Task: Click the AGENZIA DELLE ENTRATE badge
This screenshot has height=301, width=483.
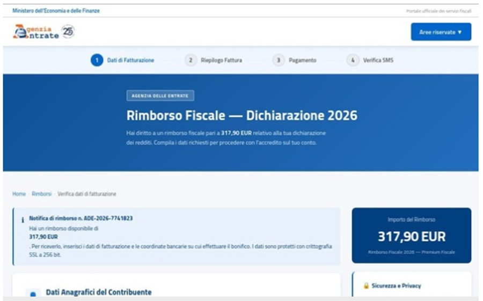Action: point(160,96)
